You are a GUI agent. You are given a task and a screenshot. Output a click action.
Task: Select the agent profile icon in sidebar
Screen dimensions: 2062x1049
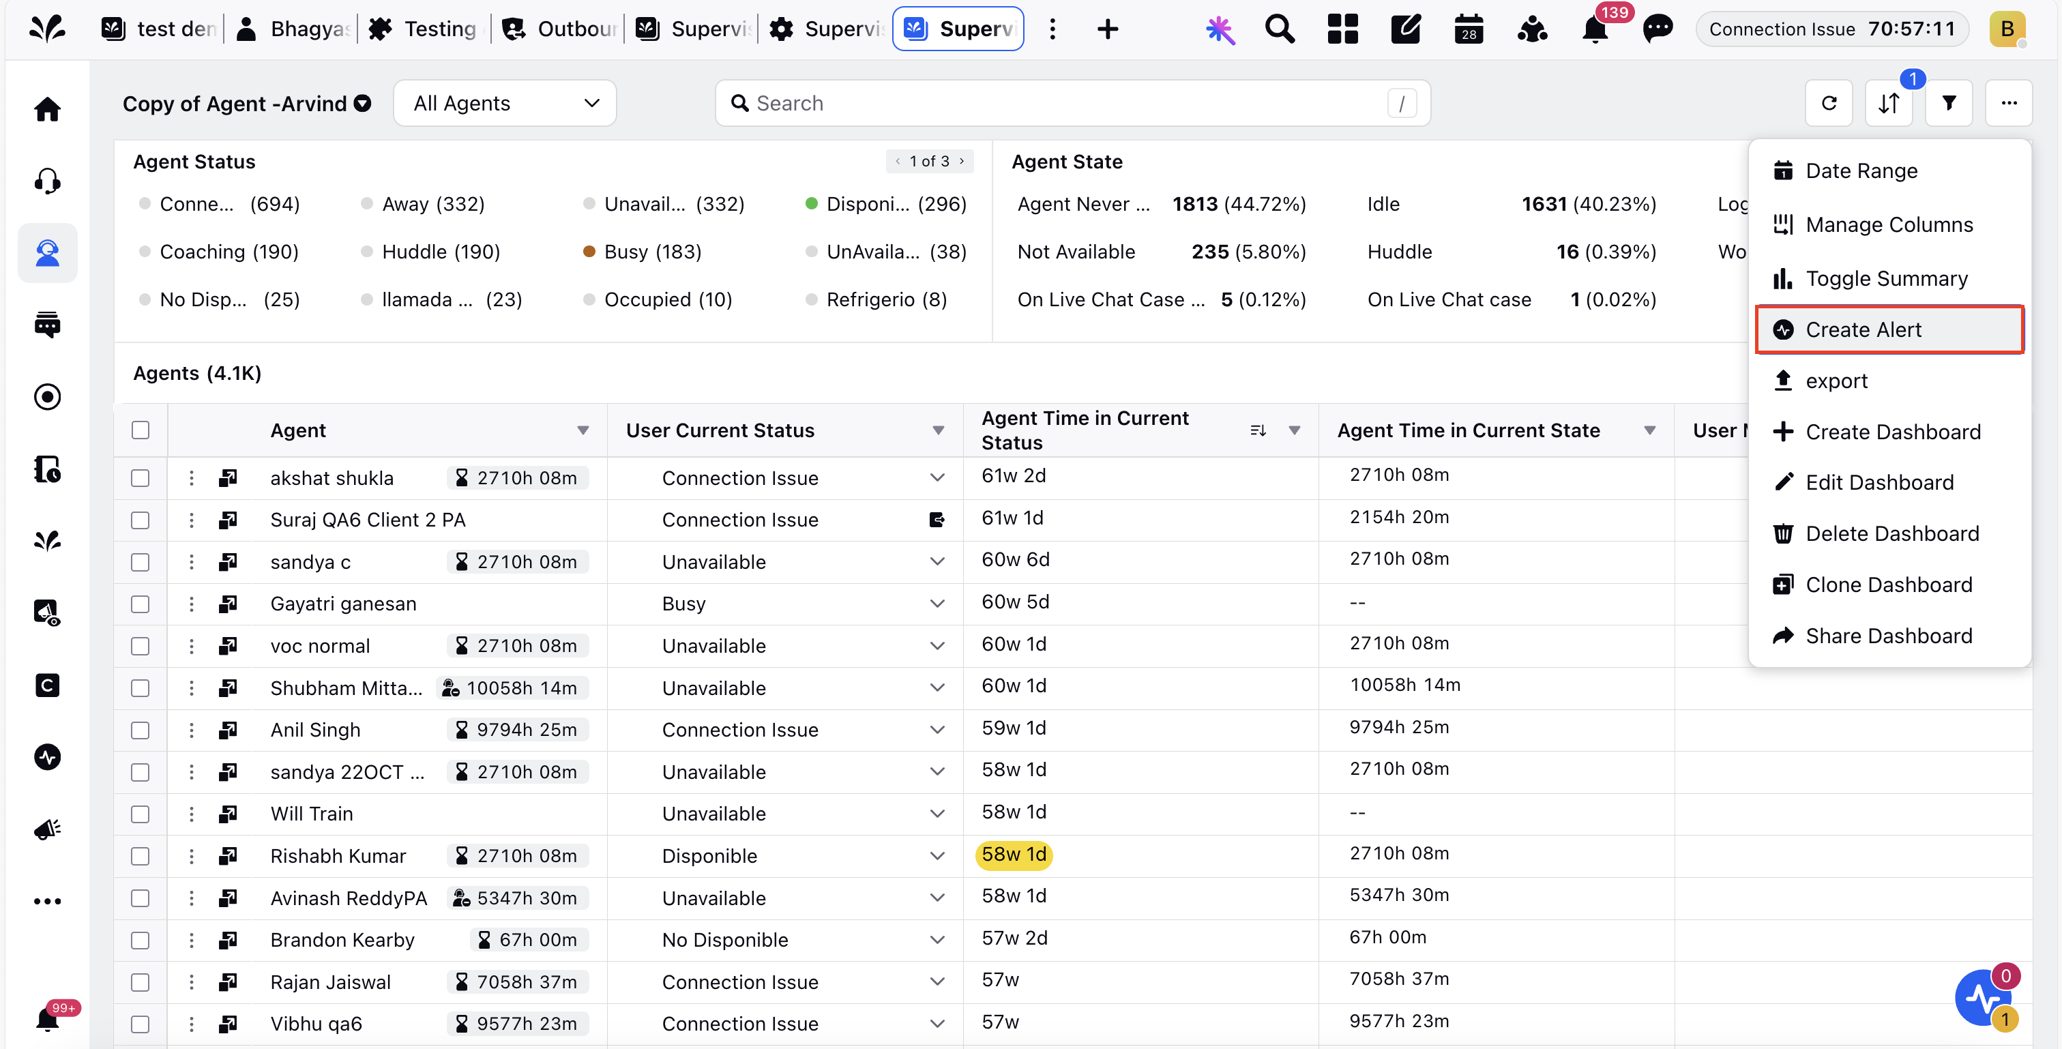tap(47, 253)
